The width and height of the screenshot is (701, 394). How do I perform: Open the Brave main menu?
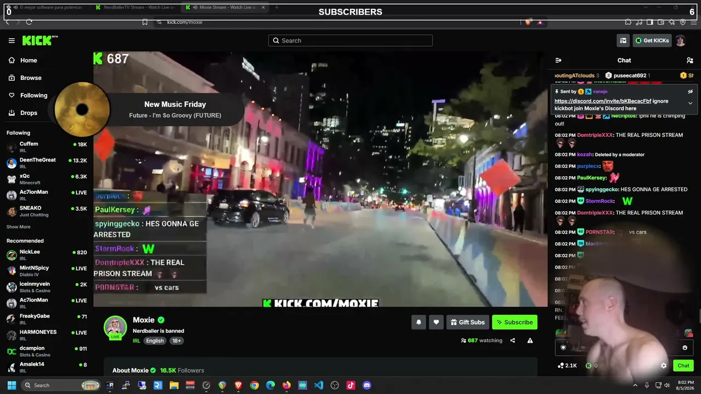693,22
